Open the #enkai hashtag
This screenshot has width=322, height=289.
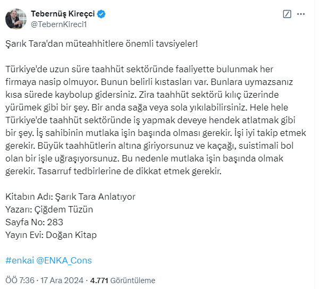pos(19,260)
